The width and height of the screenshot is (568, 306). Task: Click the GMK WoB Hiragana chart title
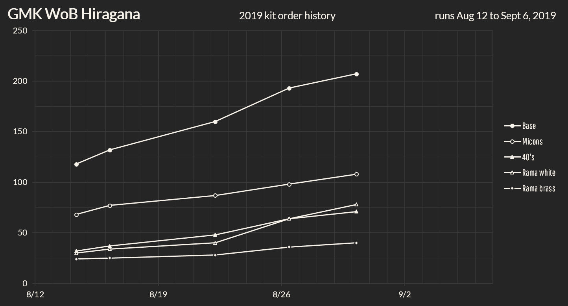[74, 15]
